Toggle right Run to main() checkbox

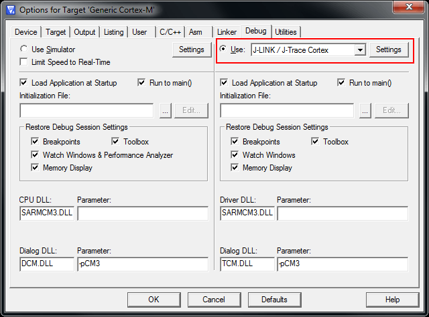click(341, 83)
